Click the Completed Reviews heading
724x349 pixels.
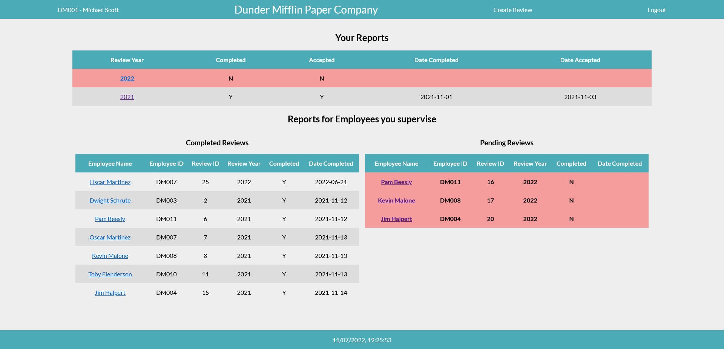click(217, 143)
